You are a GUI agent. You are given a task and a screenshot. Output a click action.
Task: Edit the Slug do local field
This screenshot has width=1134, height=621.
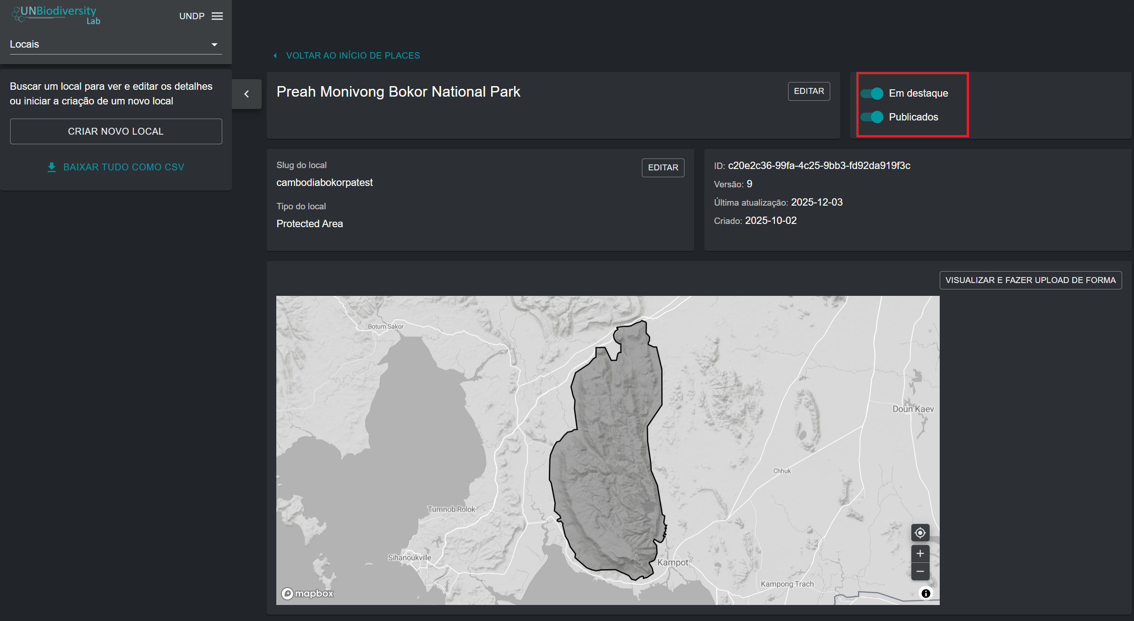tap(663, 168)
